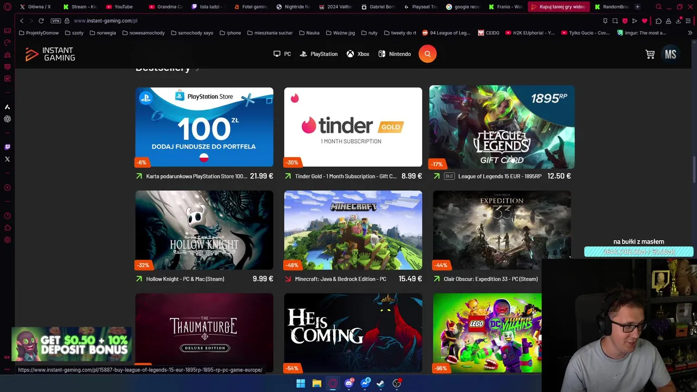Click the pin icon in address bar
The width and height of the screenshot is (697, 392).
[605, 21]
